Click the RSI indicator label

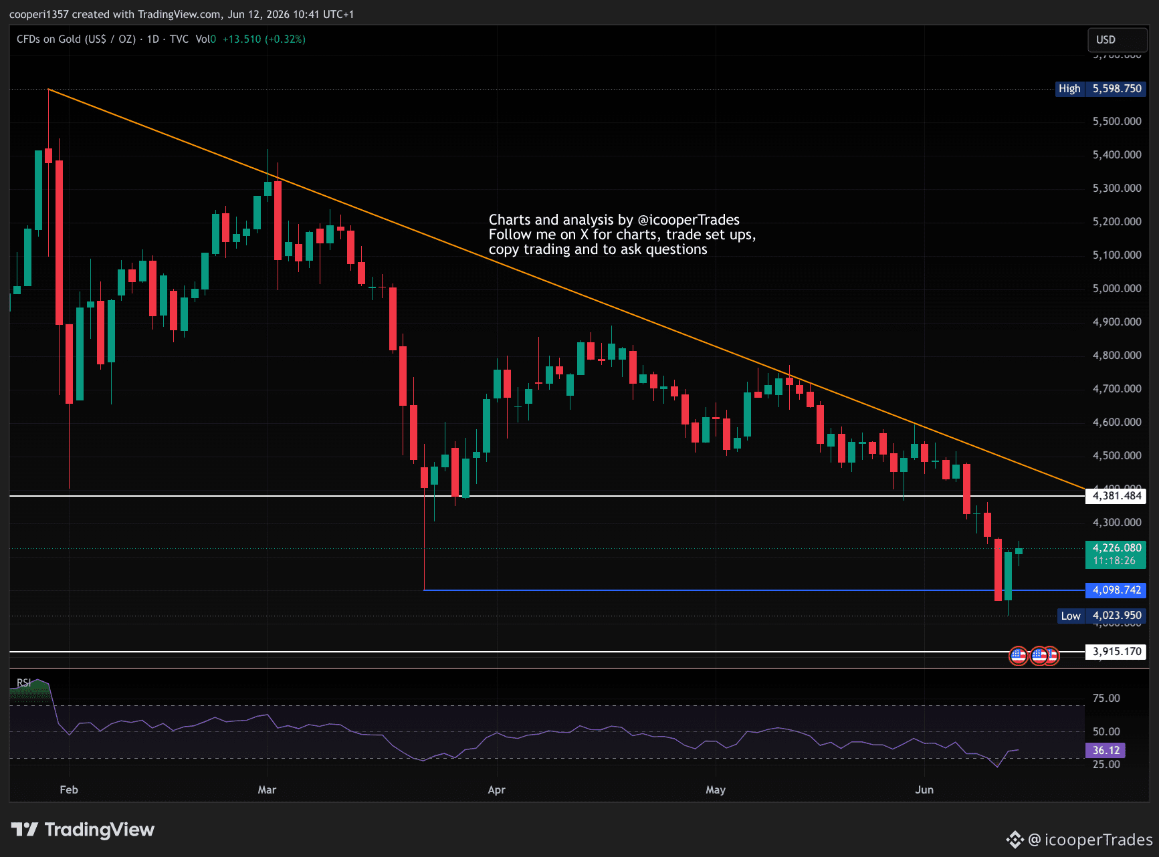[x=24, y=683]
